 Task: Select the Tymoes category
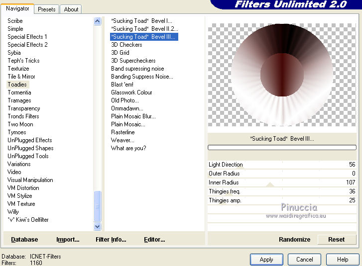16,132
